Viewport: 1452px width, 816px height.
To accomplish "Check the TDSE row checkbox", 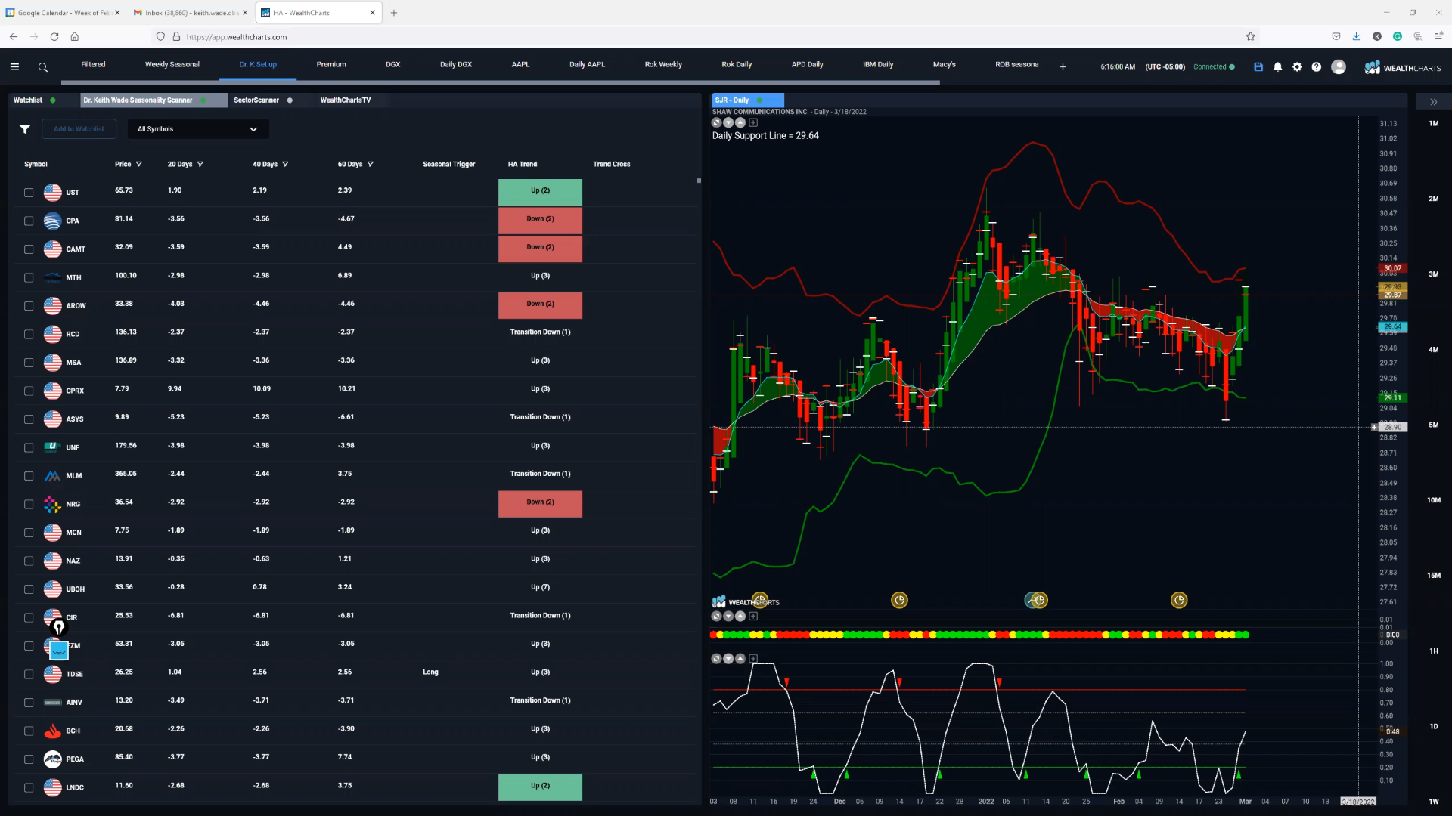I will pos(29,674).
